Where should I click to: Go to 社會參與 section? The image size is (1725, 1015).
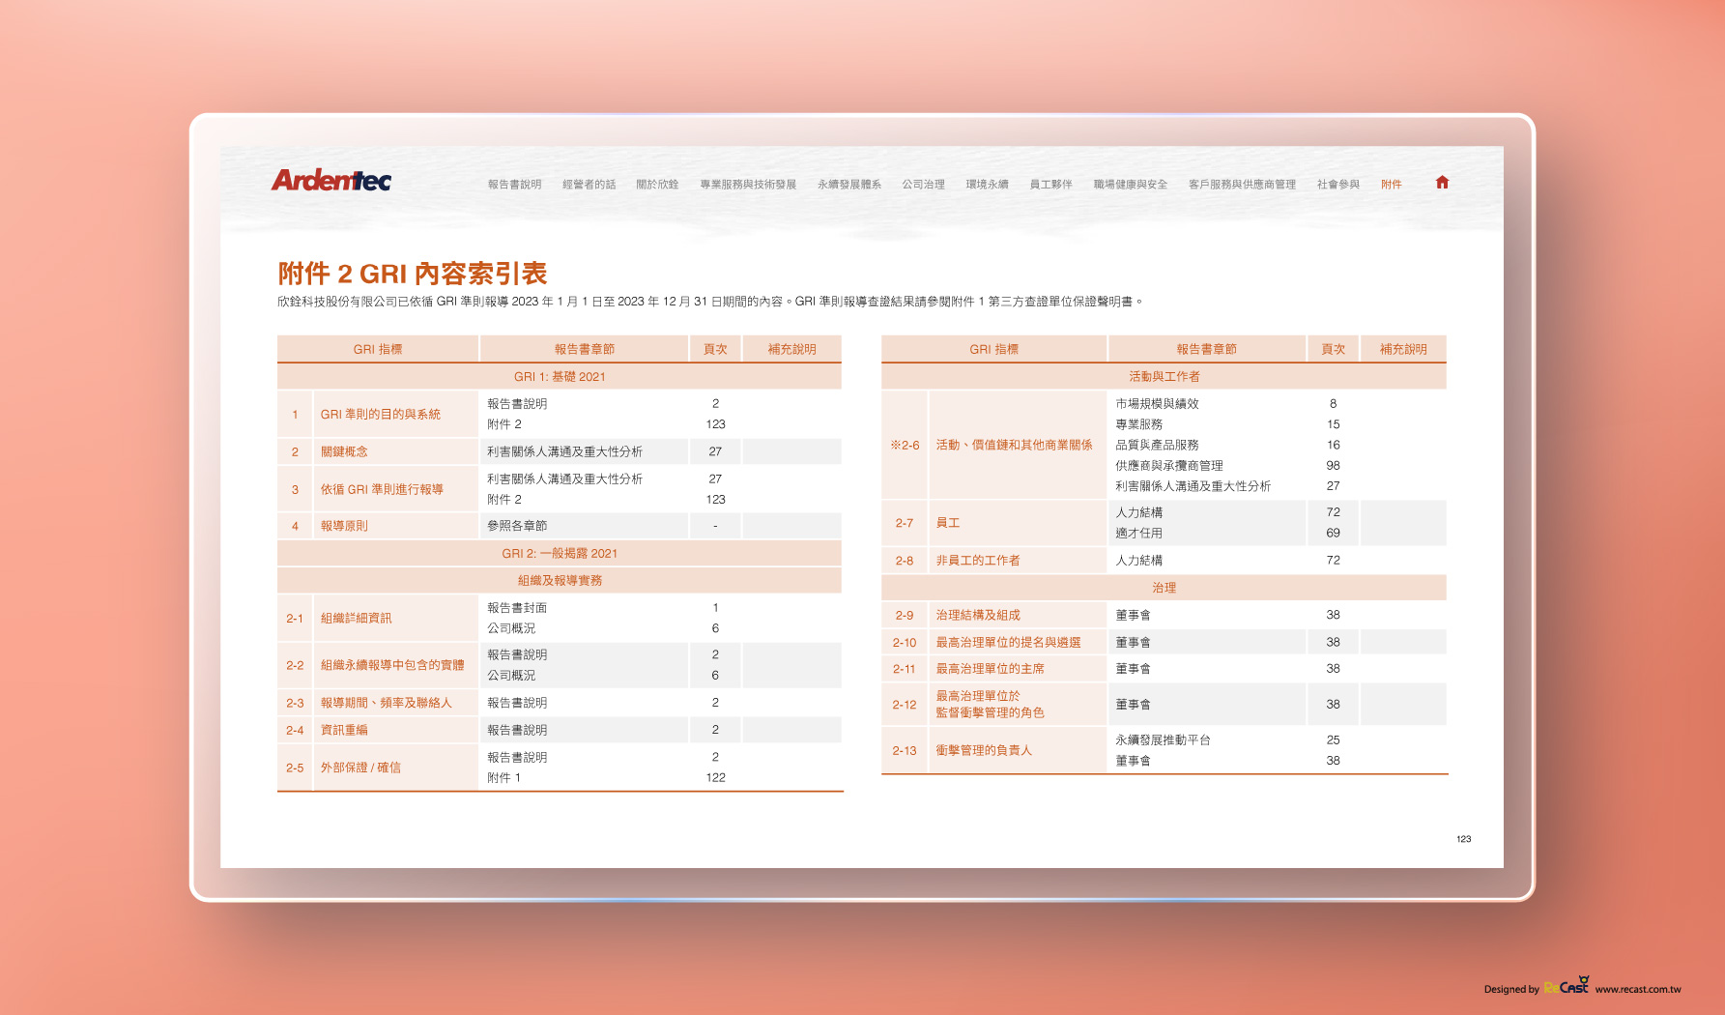pyautogui.click(x=1338, y=185)
